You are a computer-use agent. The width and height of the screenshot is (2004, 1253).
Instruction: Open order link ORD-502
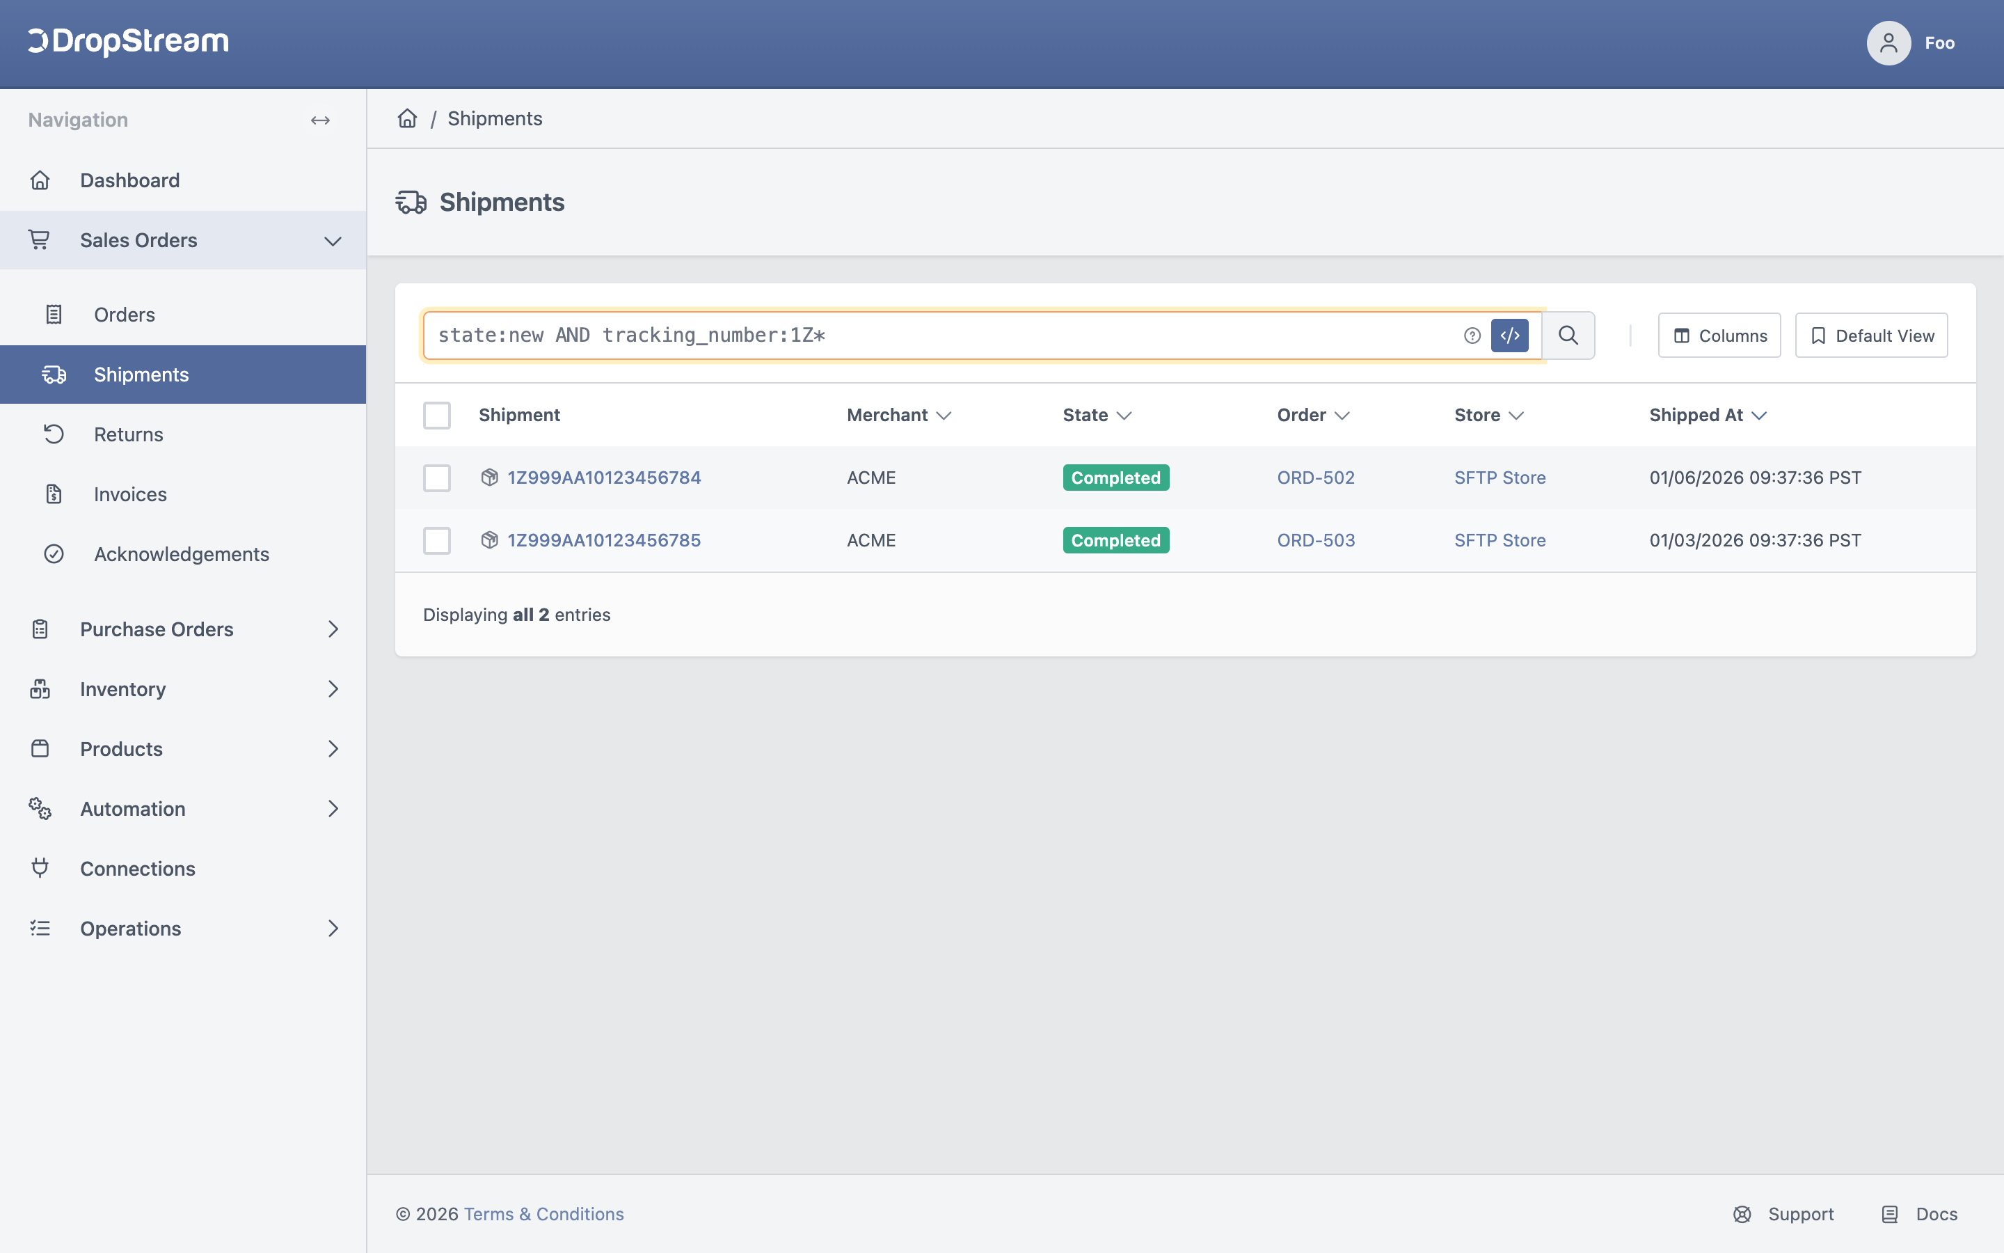(1316, 478)
